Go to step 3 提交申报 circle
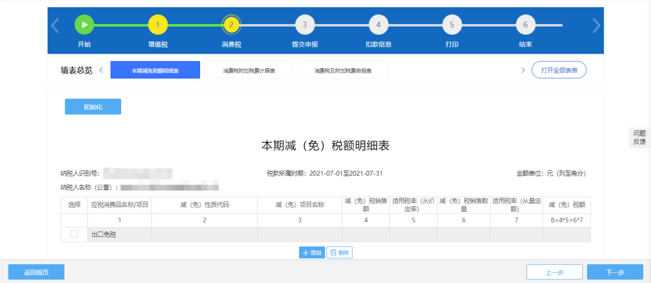This screenshot has height=283, width=651. 305,25
